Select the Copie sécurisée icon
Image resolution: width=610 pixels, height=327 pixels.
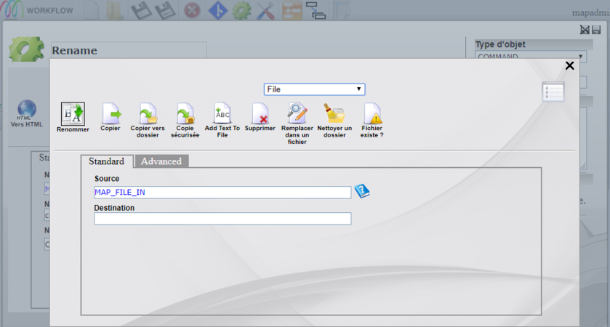(185, 113)
